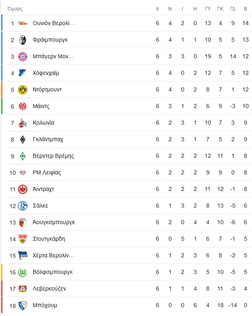Open the Στουτγκάρδη team link
This screenshot has height=316, width=252.
click(49, 239)
